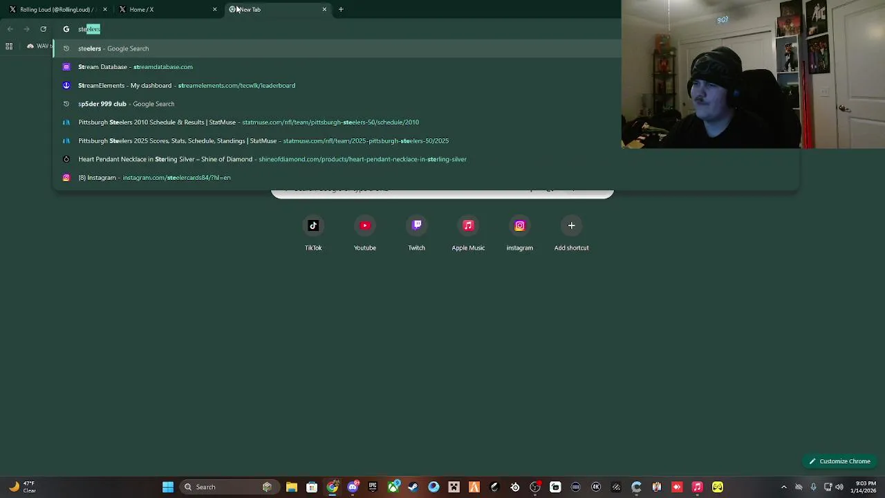Close the Rolling Loud tab

click(105, 10)
